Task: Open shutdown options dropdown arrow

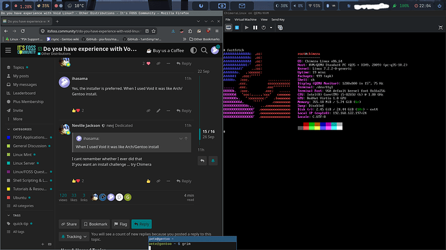Action: [x=271, y=28]
